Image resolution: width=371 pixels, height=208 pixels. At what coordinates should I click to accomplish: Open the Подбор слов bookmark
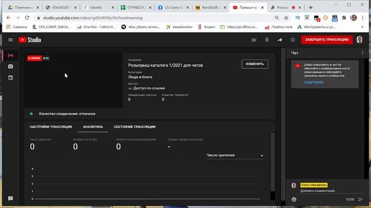(278, 27)
